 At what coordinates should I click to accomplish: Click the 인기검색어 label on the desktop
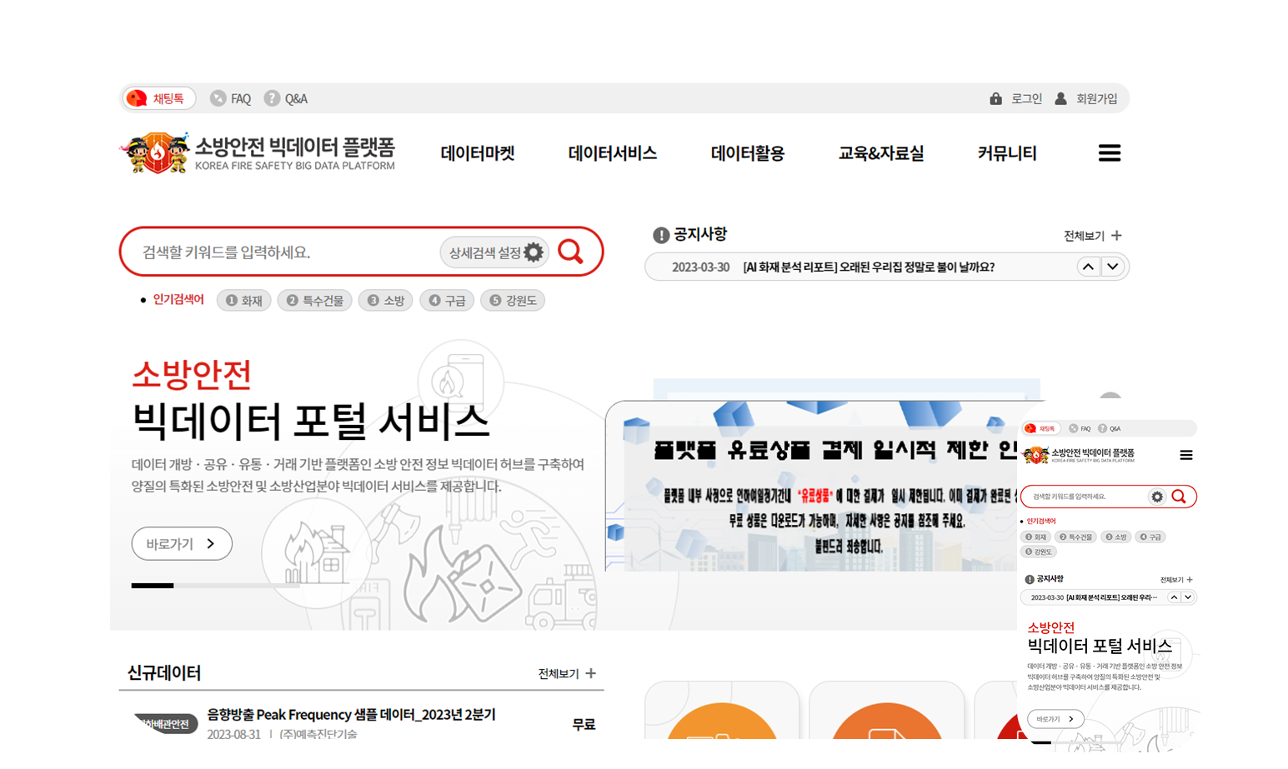click(x=178, y=300)
